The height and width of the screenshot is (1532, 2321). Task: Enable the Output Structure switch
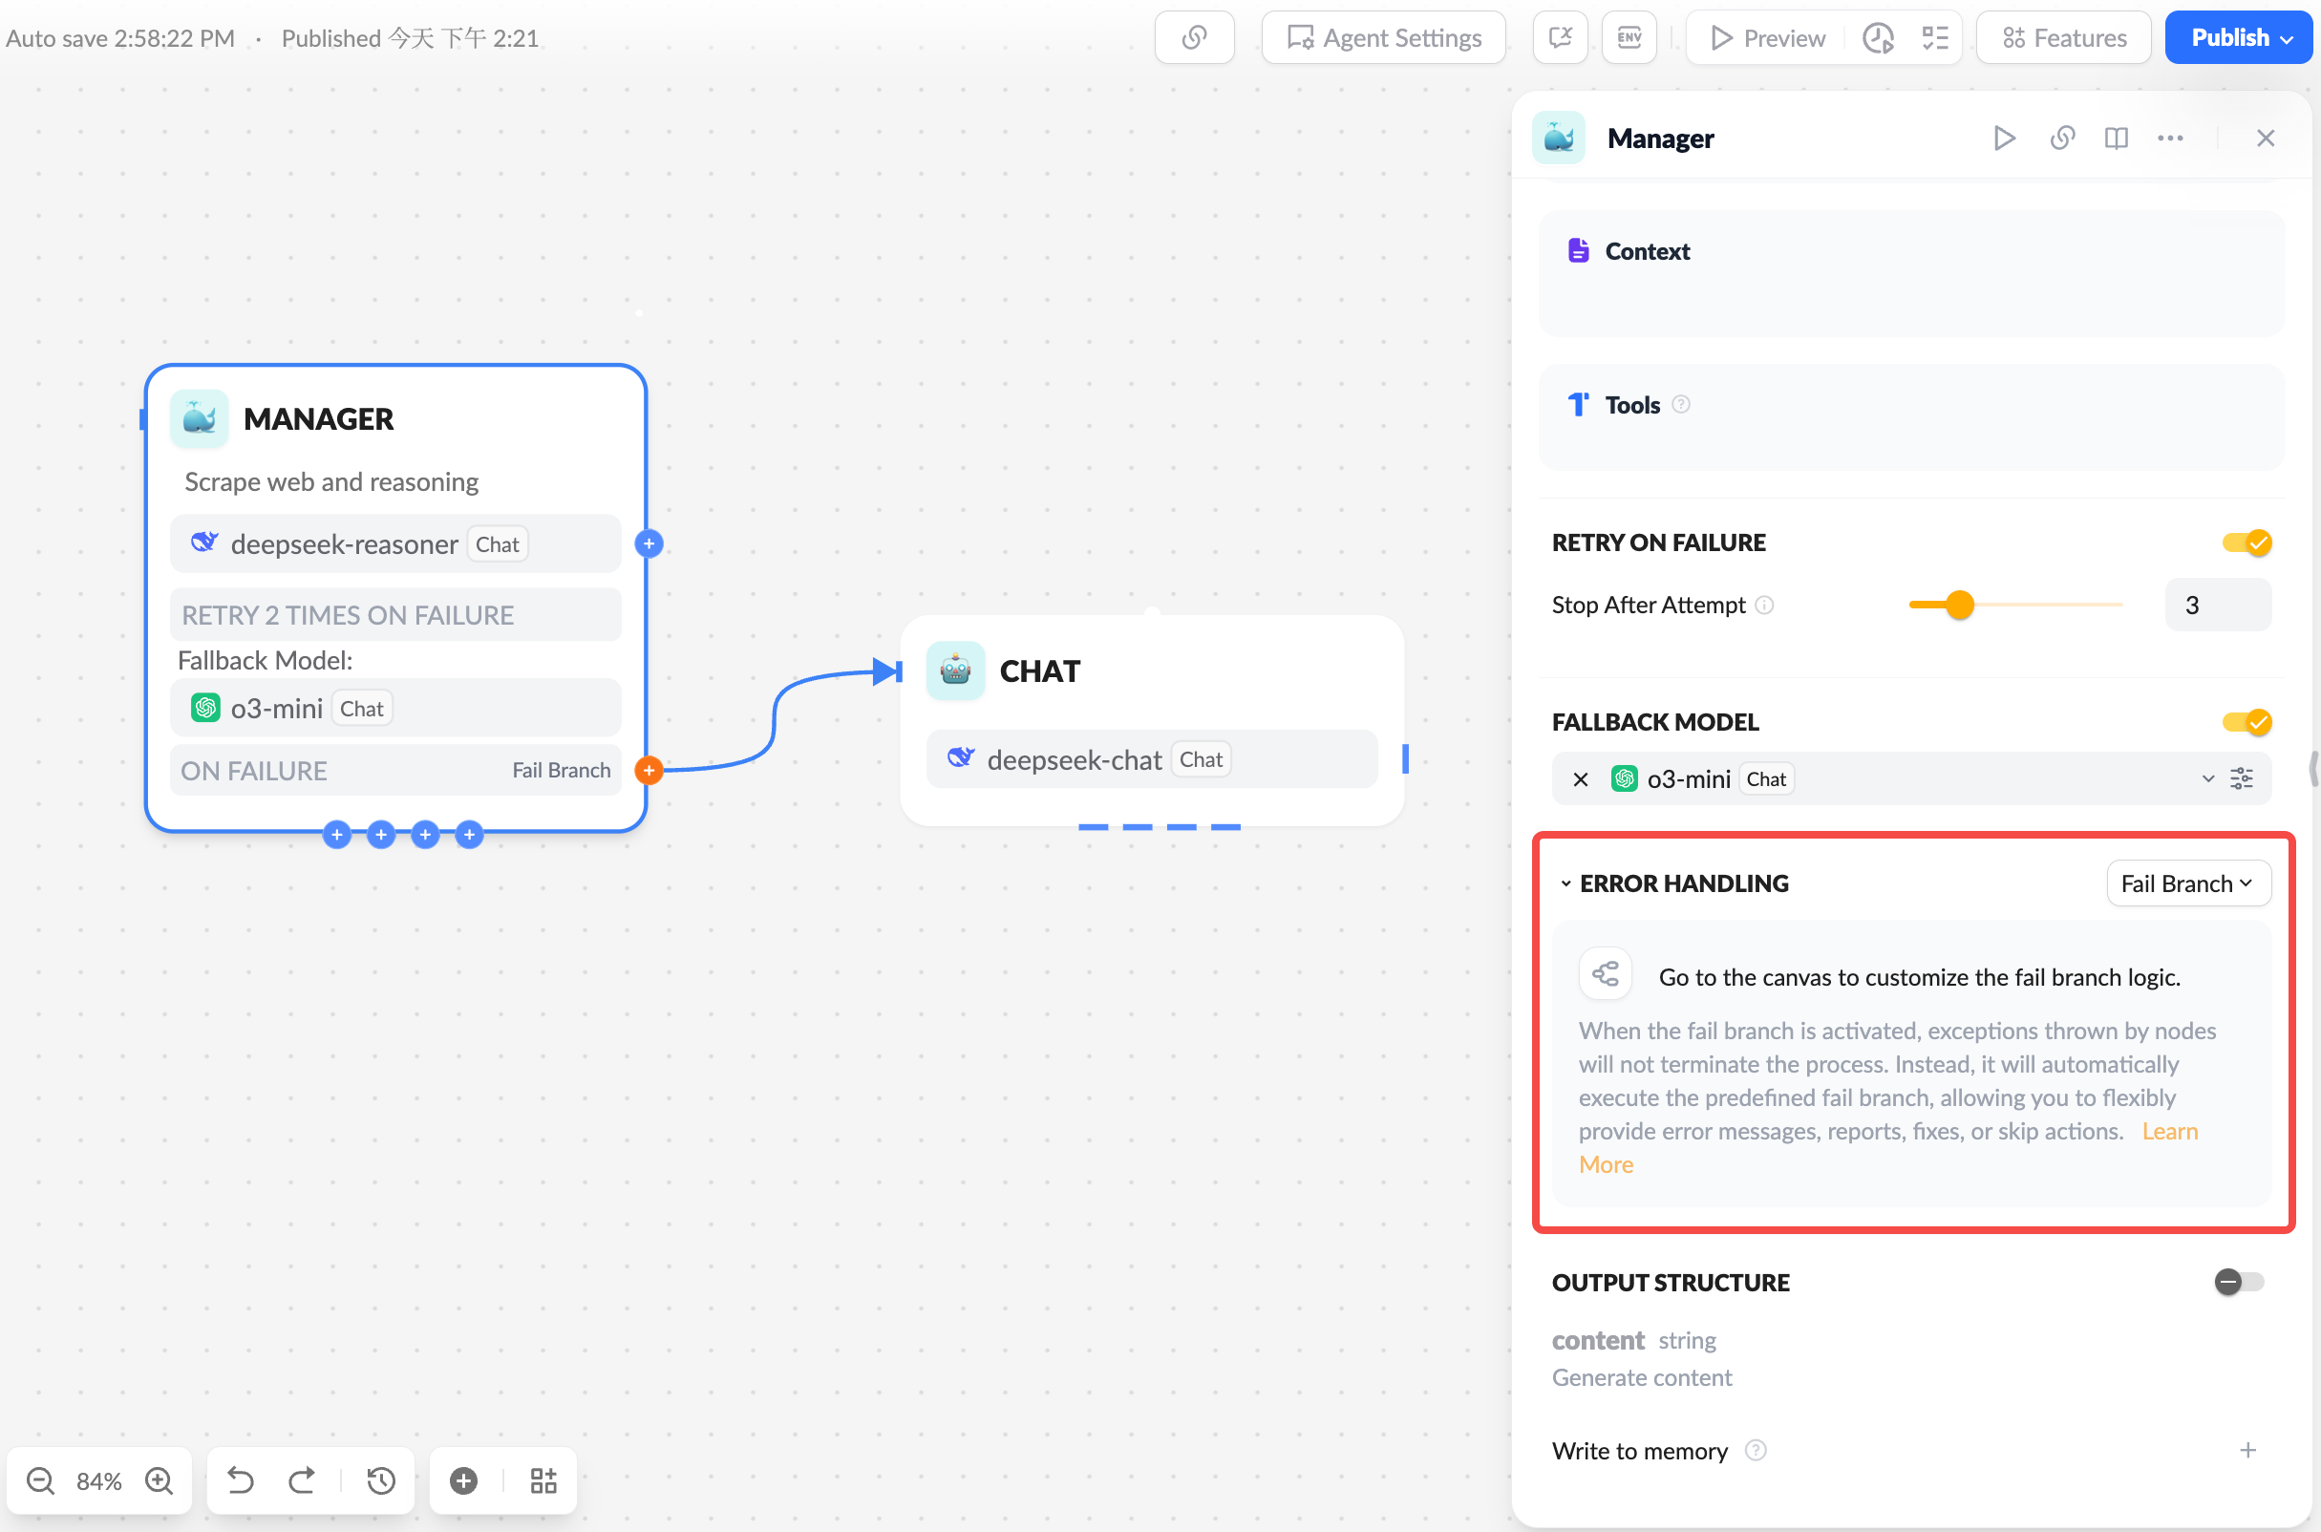(2238, 1281)
